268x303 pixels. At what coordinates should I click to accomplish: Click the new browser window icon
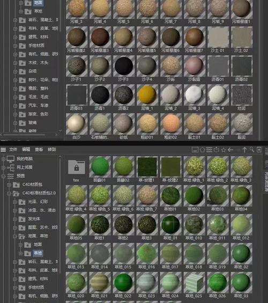(259, 150)
